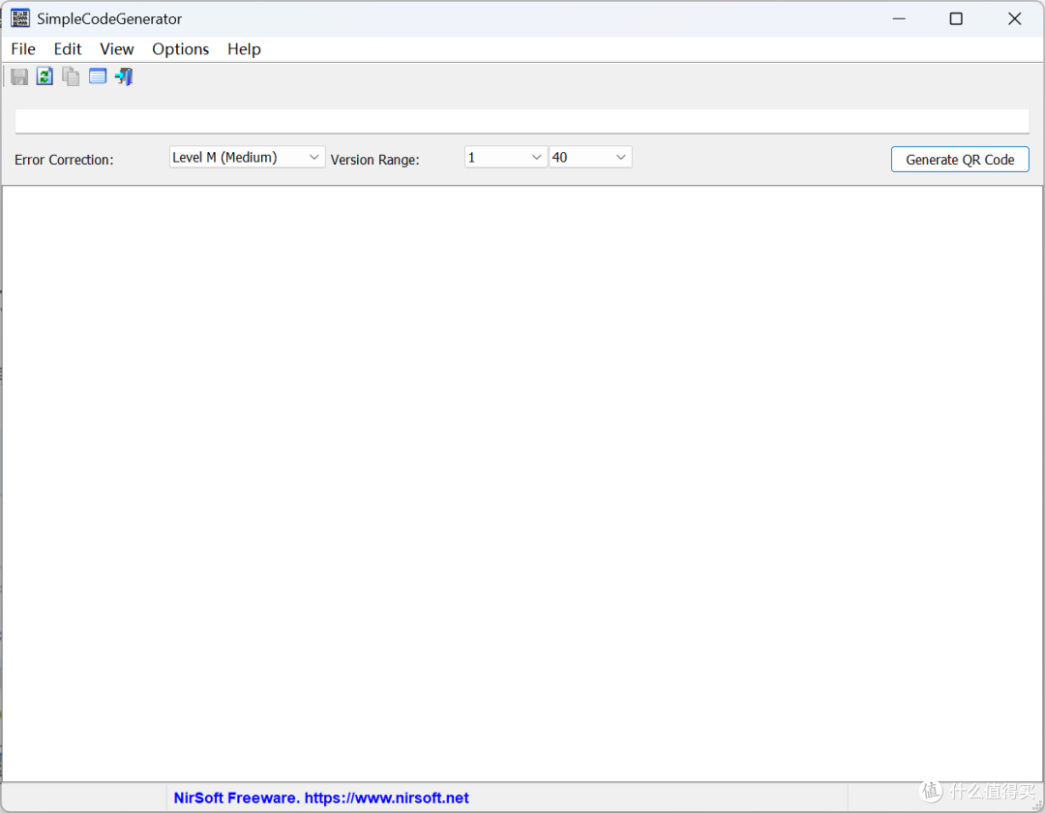Open the File menu
Image resolution: width=1045 pixels, height=813 pixels.
coord(23,49)
